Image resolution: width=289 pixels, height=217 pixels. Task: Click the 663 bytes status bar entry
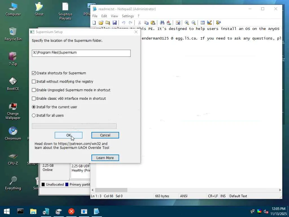[x=162, y=196]
